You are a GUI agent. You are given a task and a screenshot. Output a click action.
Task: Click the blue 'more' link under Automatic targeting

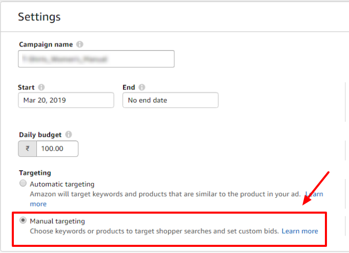[x=38, y=204]
